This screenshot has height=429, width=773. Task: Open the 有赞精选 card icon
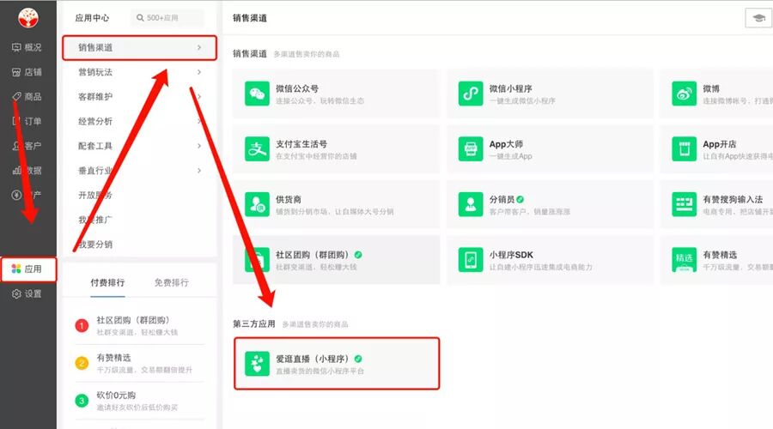point(684,260)
